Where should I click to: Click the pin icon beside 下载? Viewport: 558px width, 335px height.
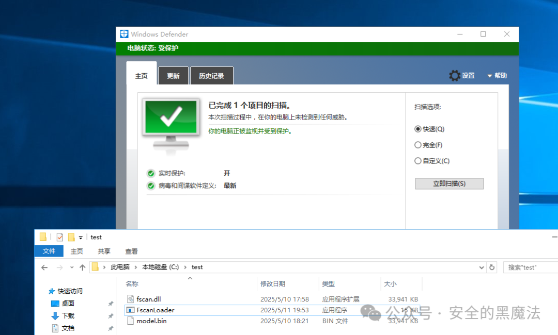tap(111, 316)
